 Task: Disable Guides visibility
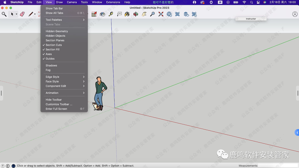[50, 59]
